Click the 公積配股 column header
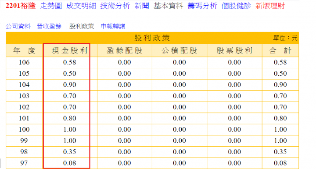The height and width of the screenshot is (169, 316). 180,51
